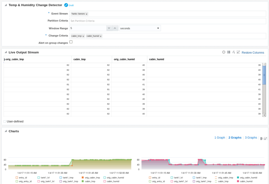
Task: Toggle orig_entry_id legend in left chart
Action: [x=23, y=181]
